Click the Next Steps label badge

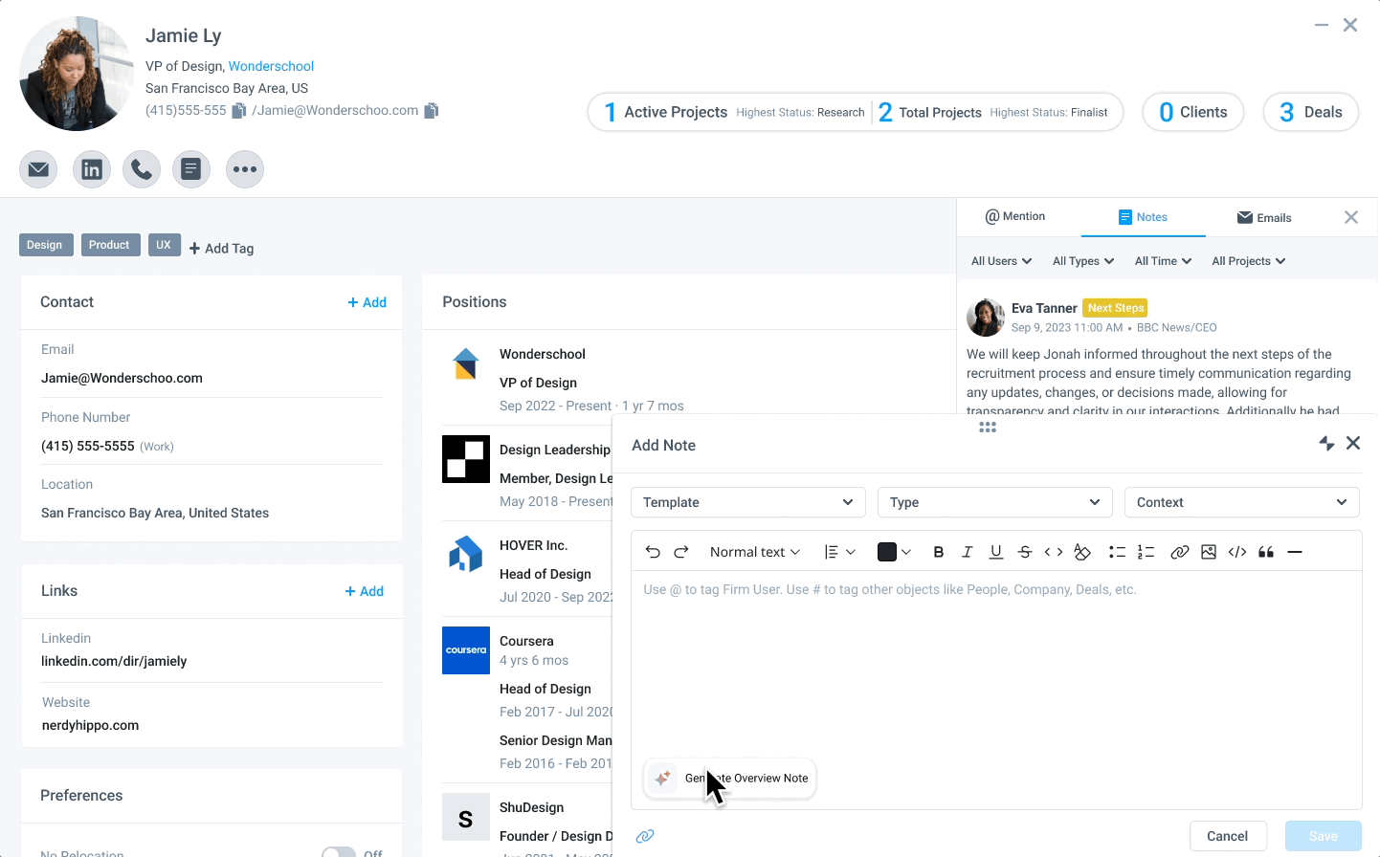(1116, 308)
